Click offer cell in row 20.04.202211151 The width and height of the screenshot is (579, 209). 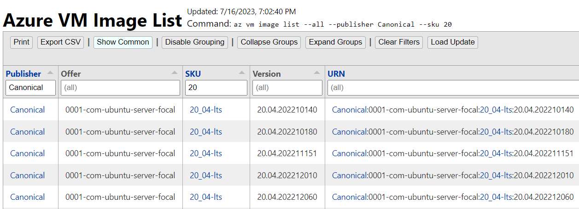[x=120, y=153]
